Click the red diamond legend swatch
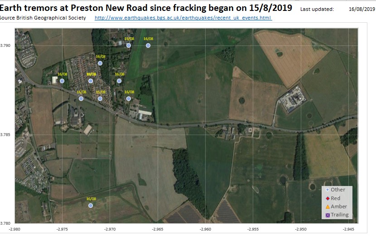Screen dimensions: 376x236 tap(327, 198)
